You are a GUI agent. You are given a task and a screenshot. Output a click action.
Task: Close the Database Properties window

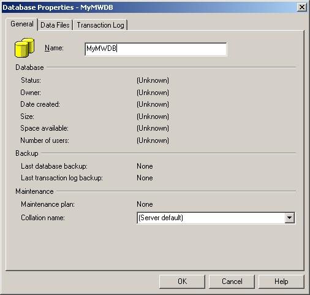302,7
